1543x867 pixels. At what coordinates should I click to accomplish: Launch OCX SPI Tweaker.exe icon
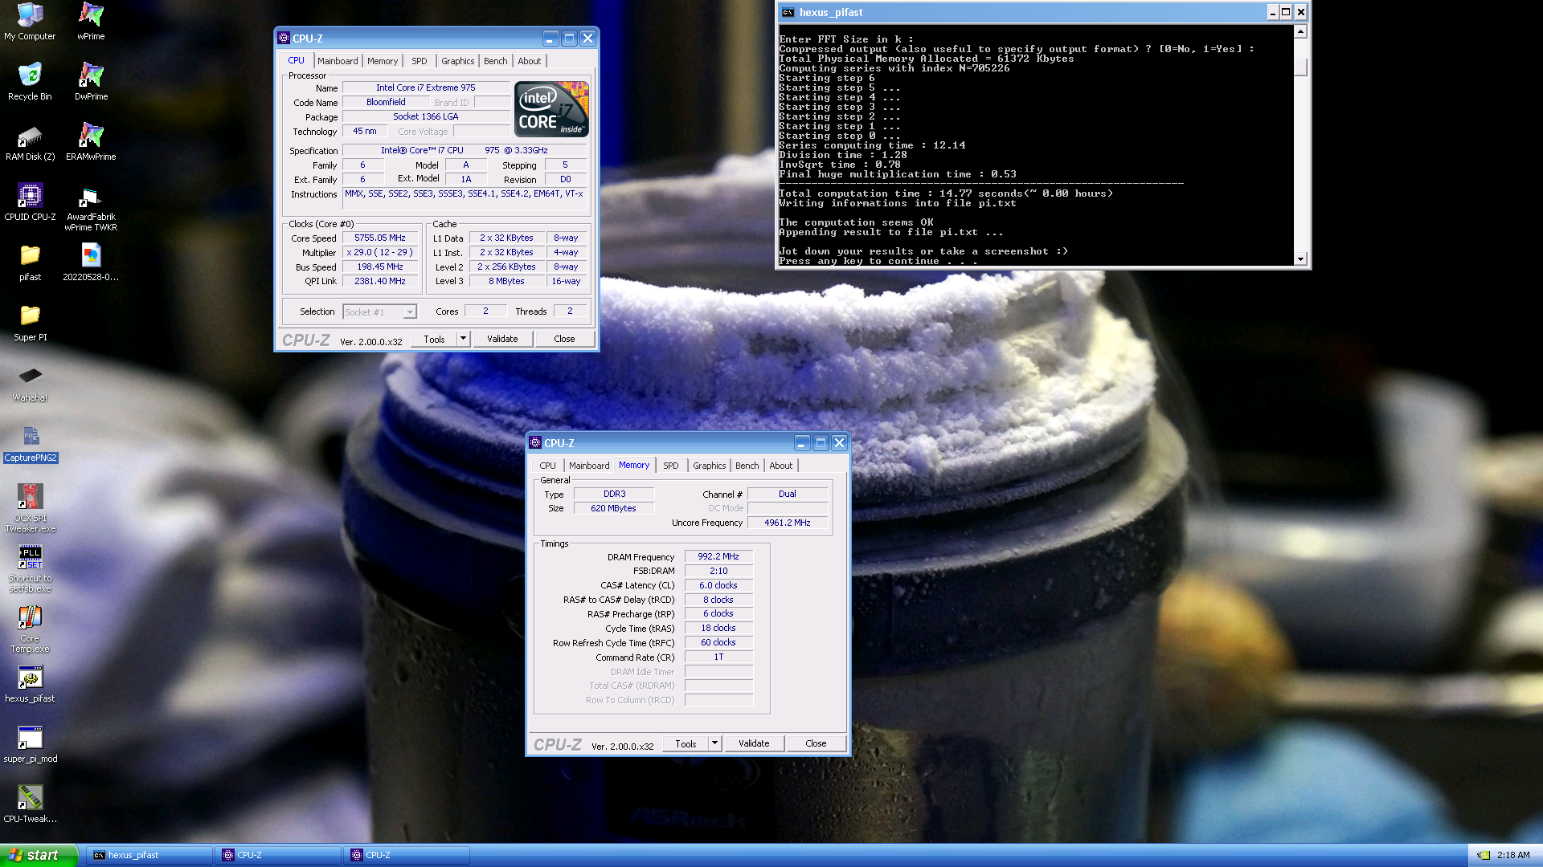tap(30, 508)
